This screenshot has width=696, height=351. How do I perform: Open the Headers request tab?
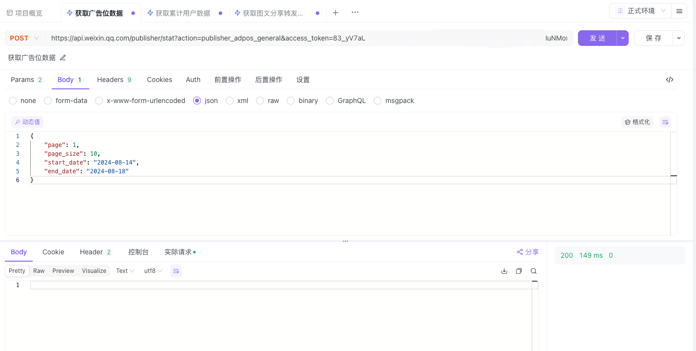[x=115, y=80]
